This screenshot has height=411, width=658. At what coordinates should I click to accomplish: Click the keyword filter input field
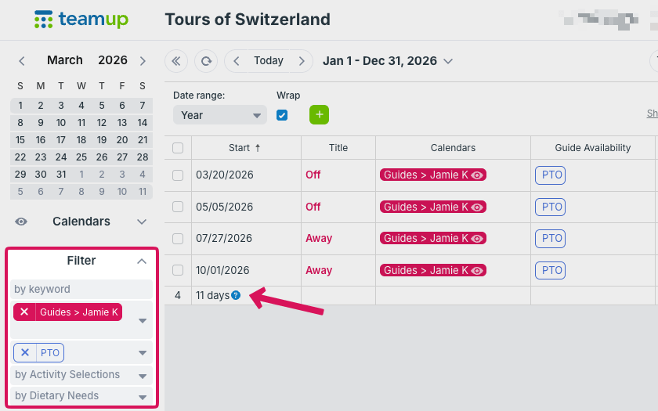pos(81,289)
